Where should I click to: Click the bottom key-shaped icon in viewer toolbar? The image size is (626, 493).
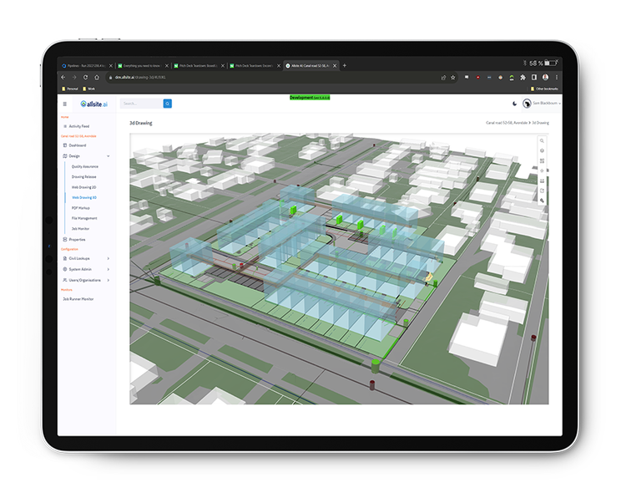click(x=542, y=201)
